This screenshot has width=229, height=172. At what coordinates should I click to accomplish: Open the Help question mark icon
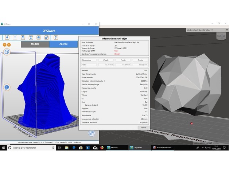coord(56,38)
